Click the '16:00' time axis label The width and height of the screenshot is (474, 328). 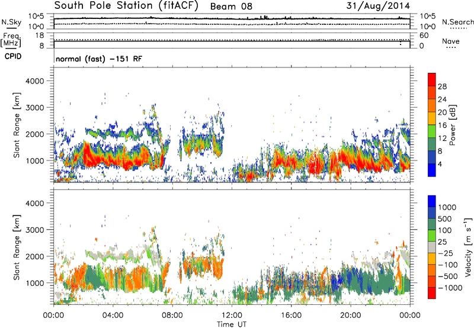[291, 316]
